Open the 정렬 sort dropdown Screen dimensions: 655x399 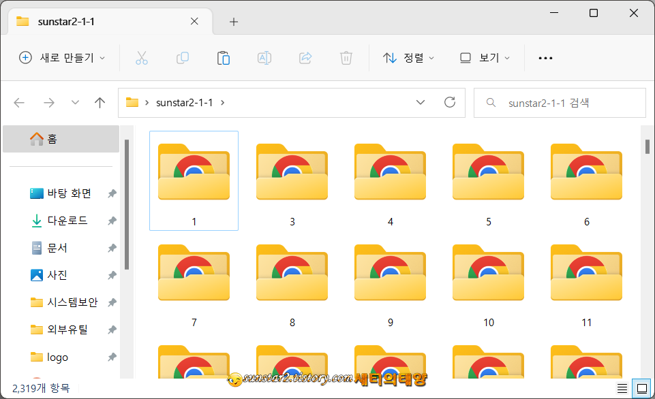[409, 58]
